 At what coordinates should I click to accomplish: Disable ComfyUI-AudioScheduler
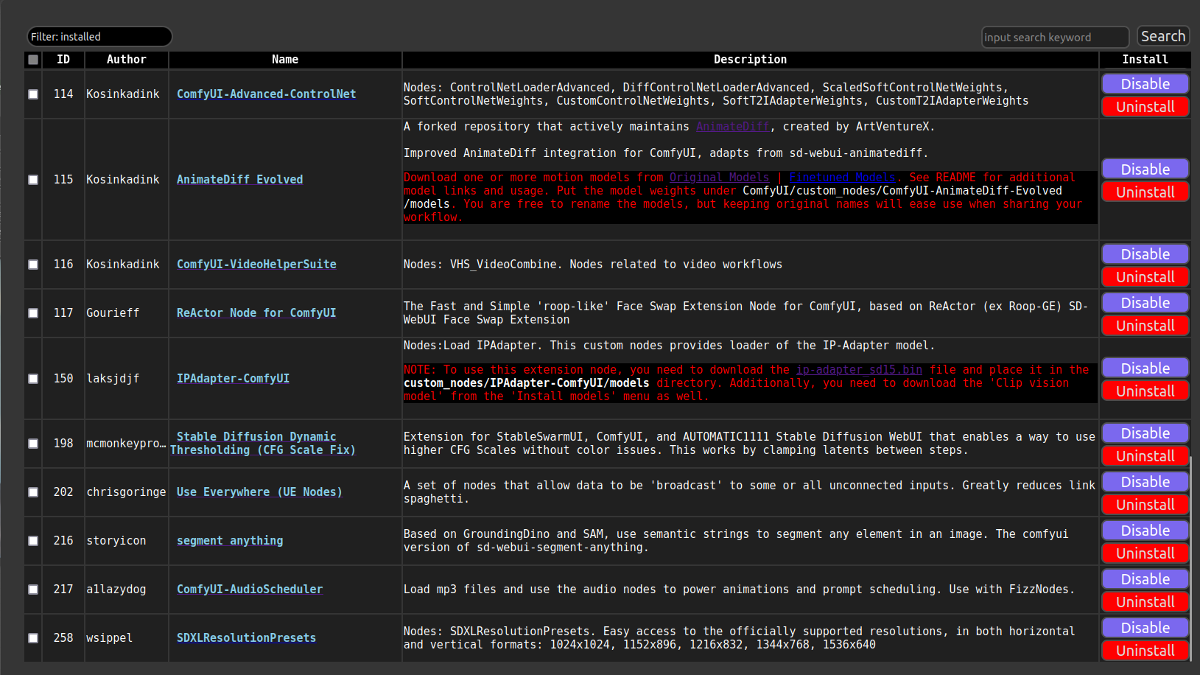coord(1145,579)
